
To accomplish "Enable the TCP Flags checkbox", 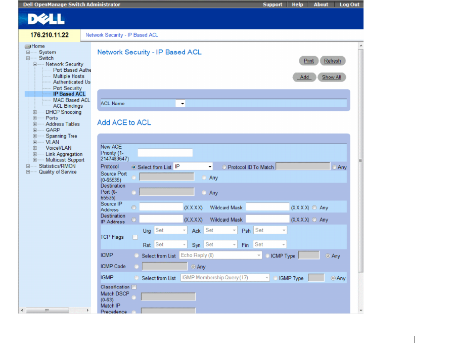I will (135, 237).
